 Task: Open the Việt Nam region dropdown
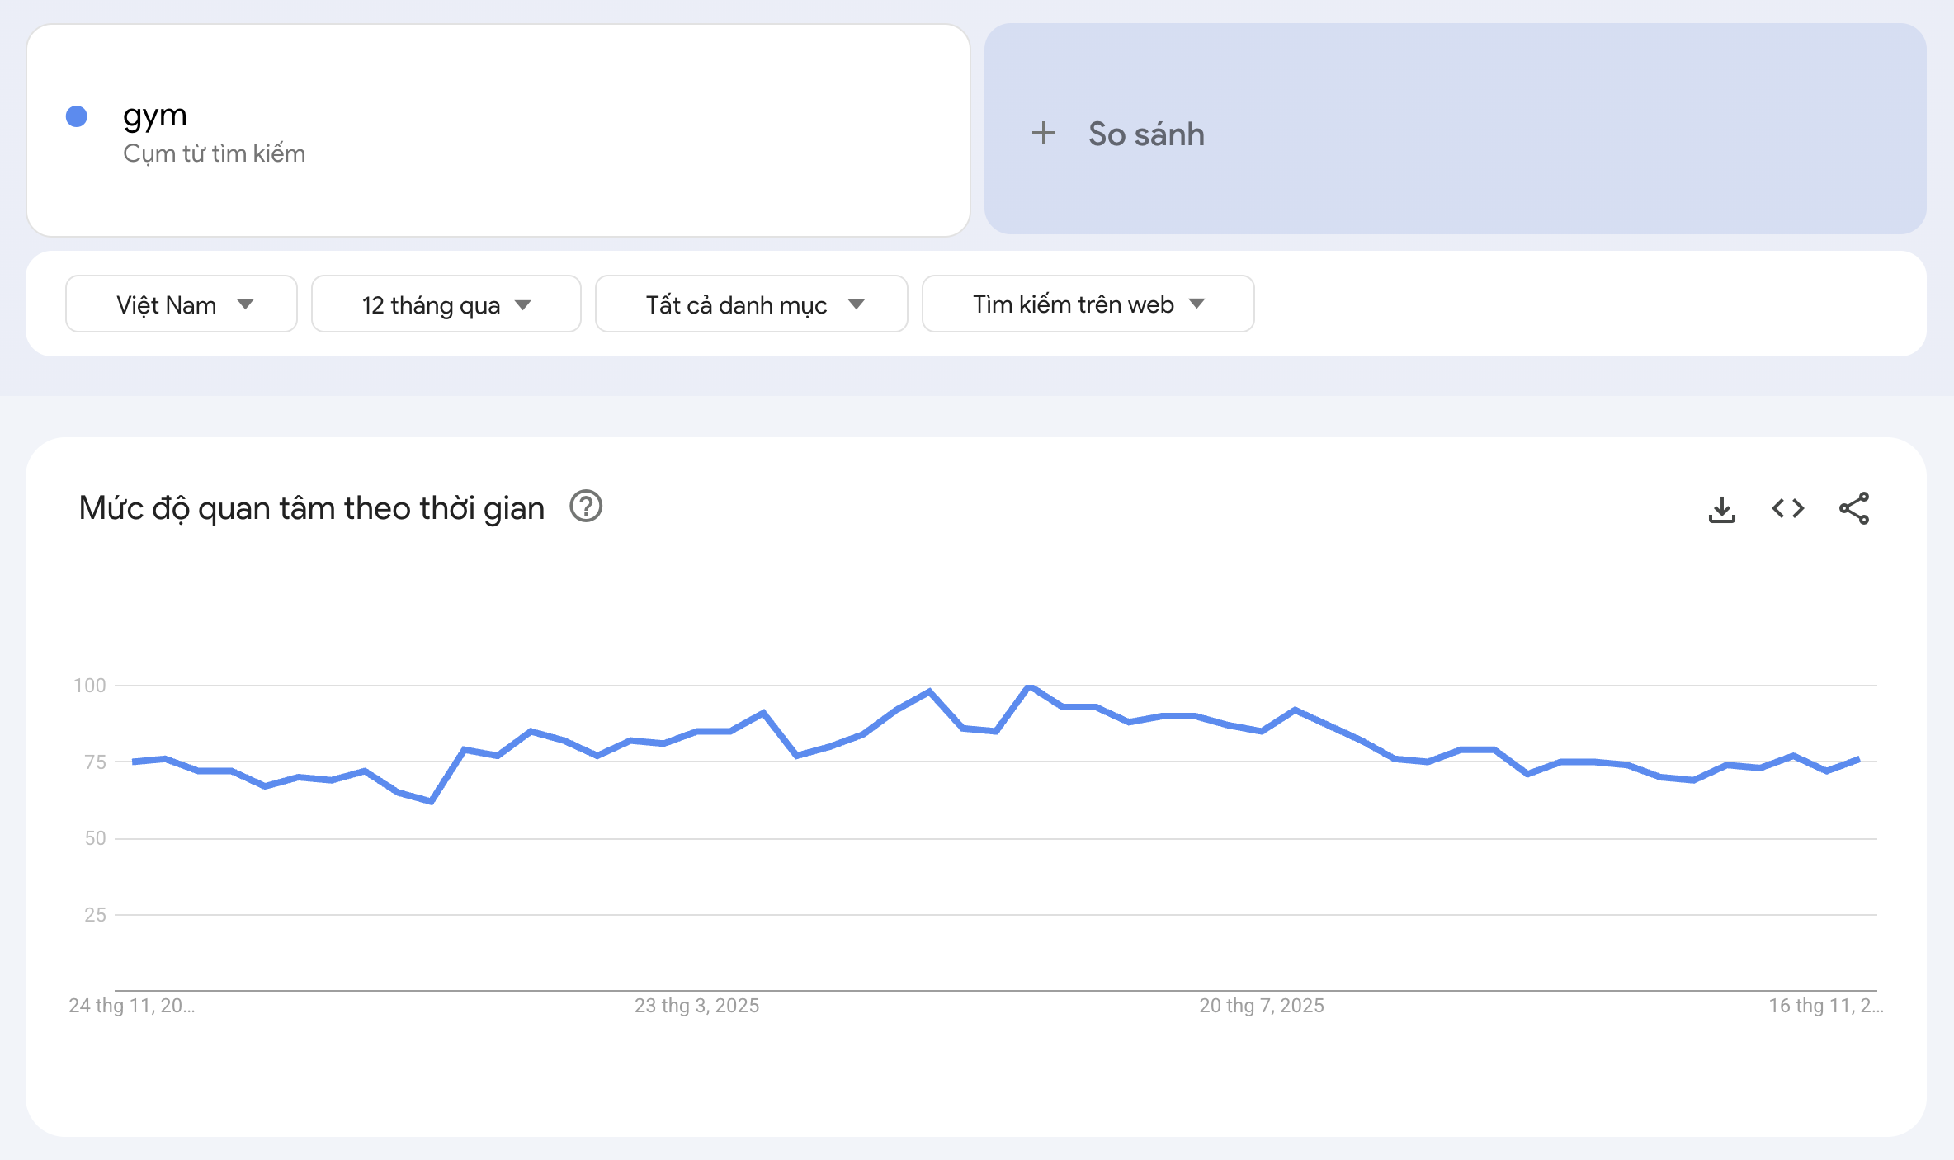(181, 304)
